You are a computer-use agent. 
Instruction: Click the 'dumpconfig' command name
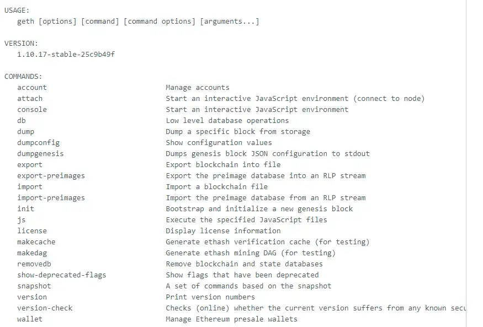click(38, 142)
